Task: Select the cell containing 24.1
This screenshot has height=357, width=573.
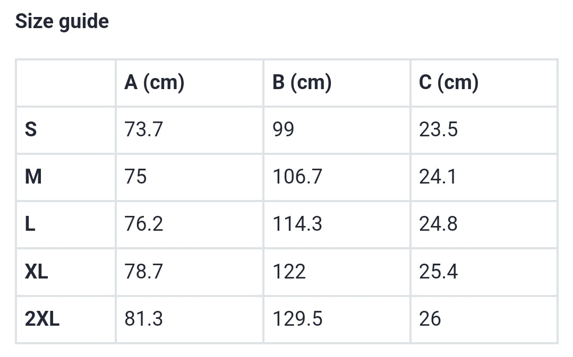Action: (x=438, y=177)
